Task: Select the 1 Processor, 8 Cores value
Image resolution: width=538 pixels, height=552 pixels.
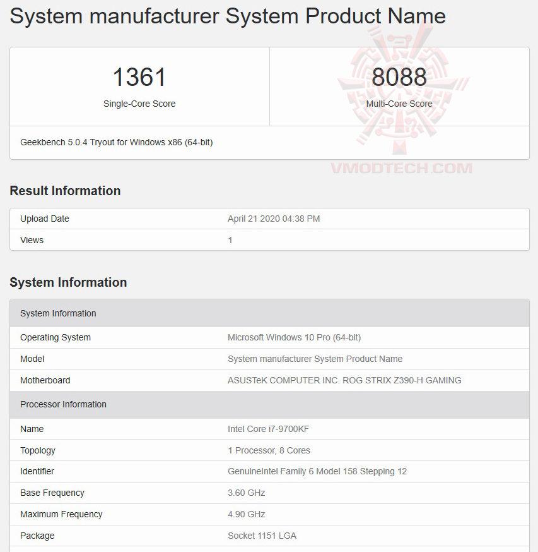Action: [x=269, y=450]
